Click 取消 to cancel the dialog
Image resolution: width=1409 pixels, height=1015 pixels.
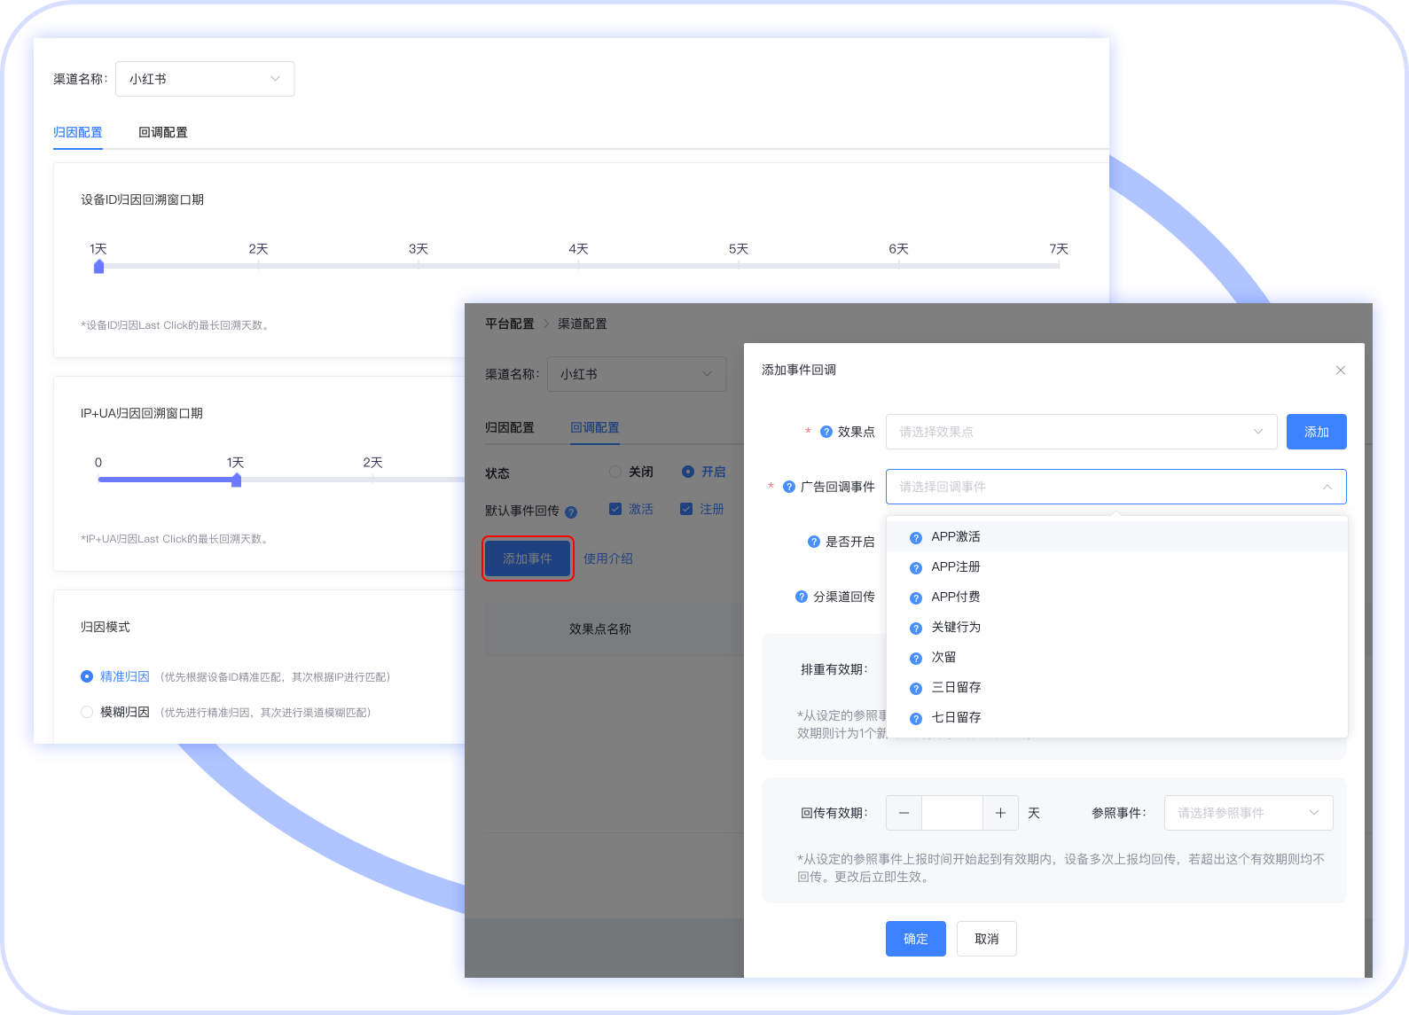pos(987,939)
